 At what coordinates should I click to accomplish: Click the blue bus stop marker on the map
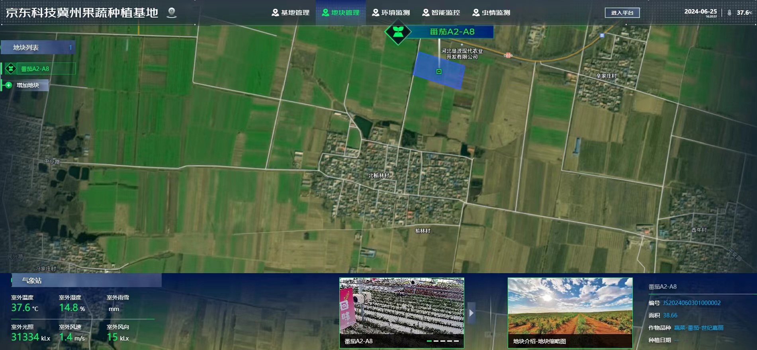point(602,35)
